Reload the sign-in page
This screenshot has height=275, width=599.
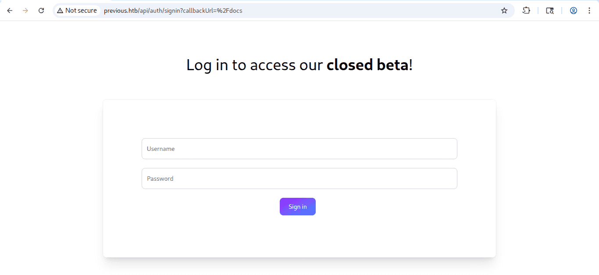(41, 11)
